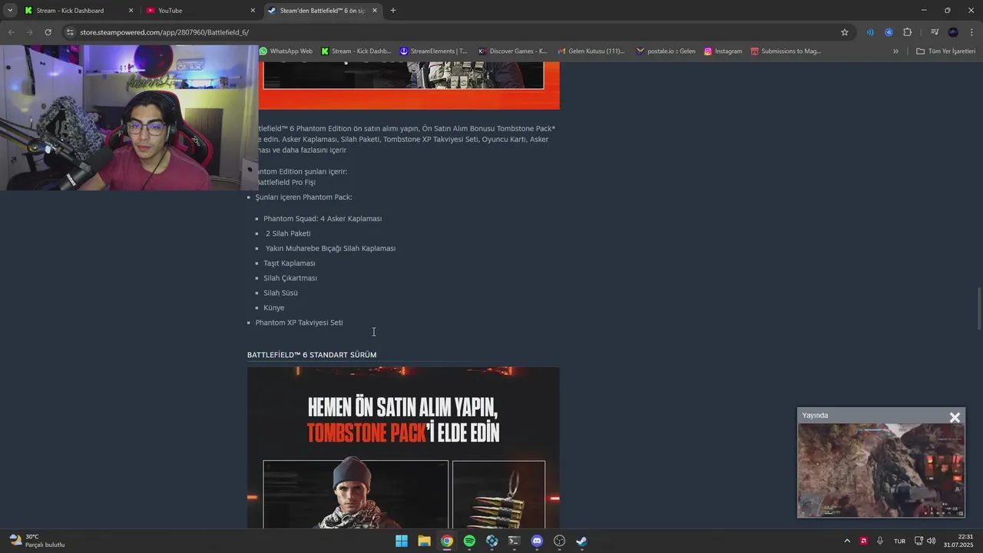Click '2 Silah Paketi' list item
Viewport: 983px width, 553px height.
[288, 233]
